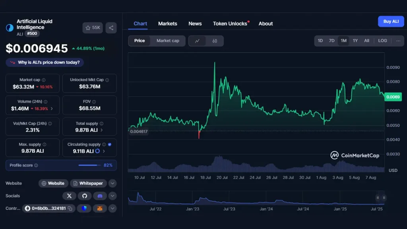Open the Token Unlocks tab

[231, 23]
